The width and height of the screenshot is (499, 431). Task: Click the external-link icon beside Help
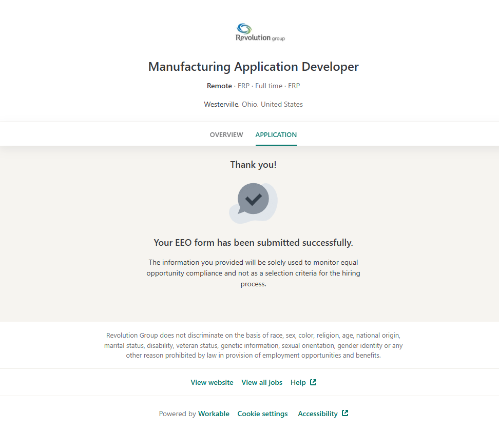click(313, 382)
